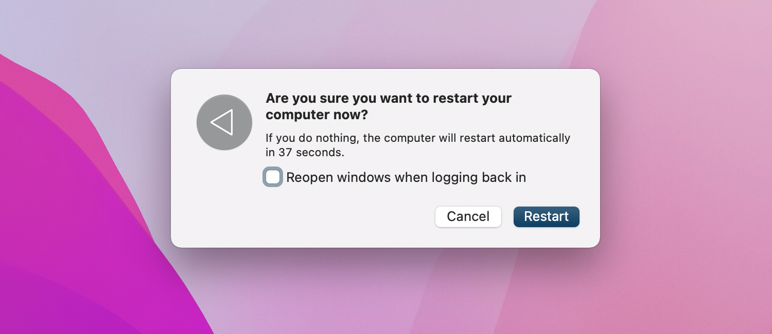Click the 37 seconds countdown message

(417, 144)
